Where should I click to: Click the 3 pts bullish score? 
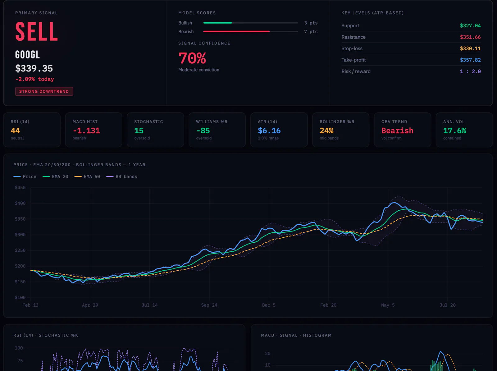(311, 23)
